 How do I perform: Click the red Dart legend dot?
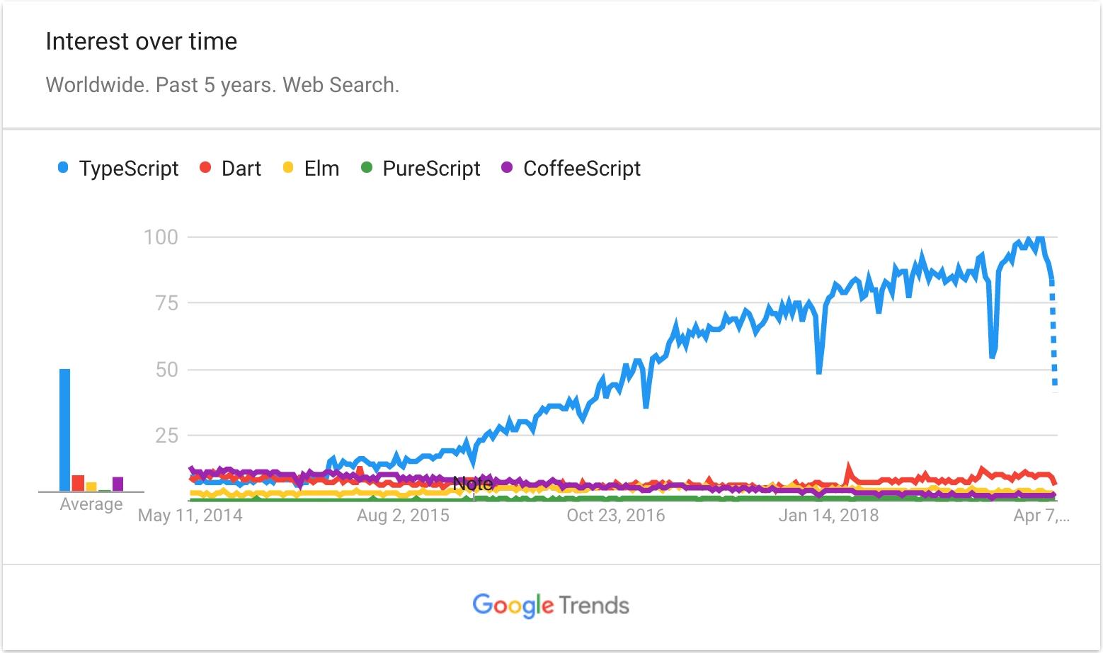(205, 169)
